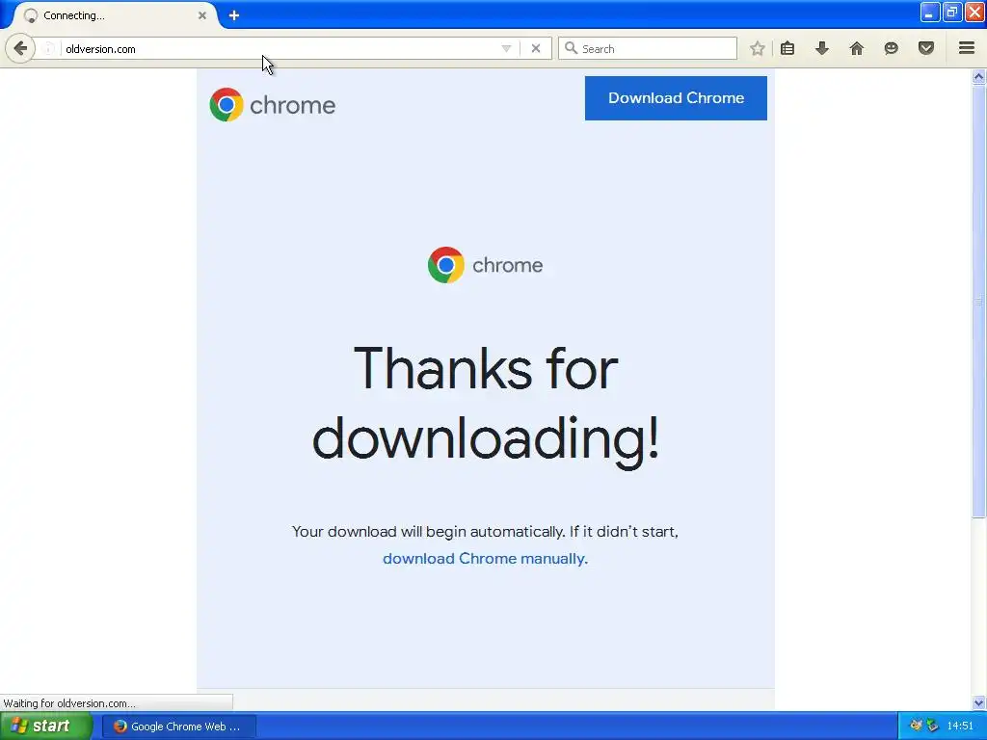Click the site identity info icon

pos(48,48)
